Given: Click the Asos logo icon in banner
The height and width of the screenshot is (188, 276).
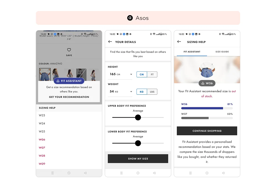Looking at the screenshot, I should (x=130, y=18).
